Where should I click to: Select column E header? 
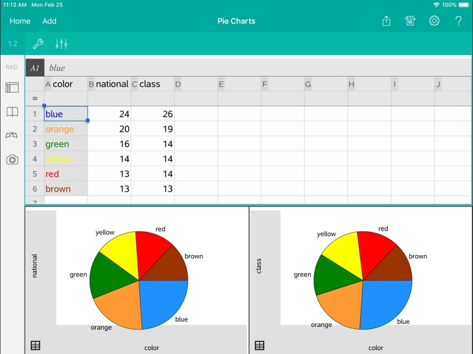pos(240,84)
